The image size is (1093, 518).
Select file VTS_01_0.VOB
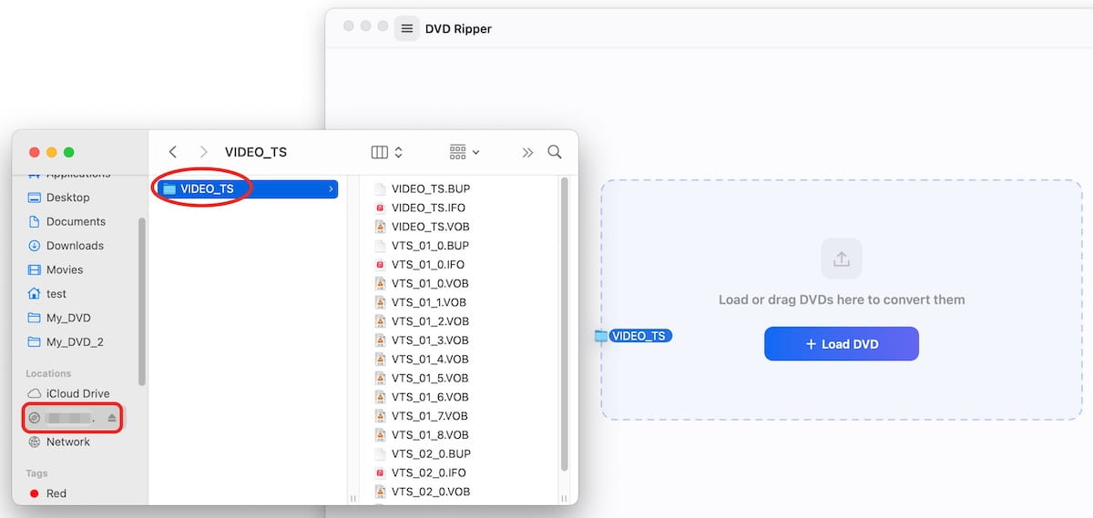tap(430, 283)
